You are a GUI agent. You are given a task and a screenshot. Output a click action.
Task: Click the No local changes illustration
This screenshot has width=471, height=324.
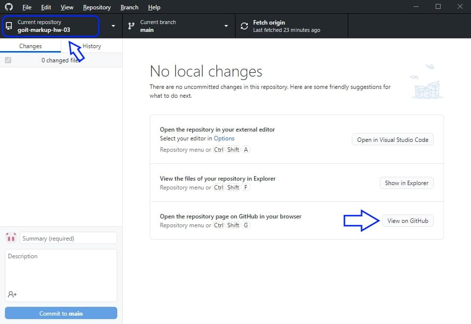coord(426,82)
